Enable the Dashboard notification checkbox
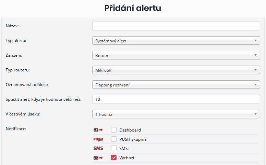 tap(114, 130)
